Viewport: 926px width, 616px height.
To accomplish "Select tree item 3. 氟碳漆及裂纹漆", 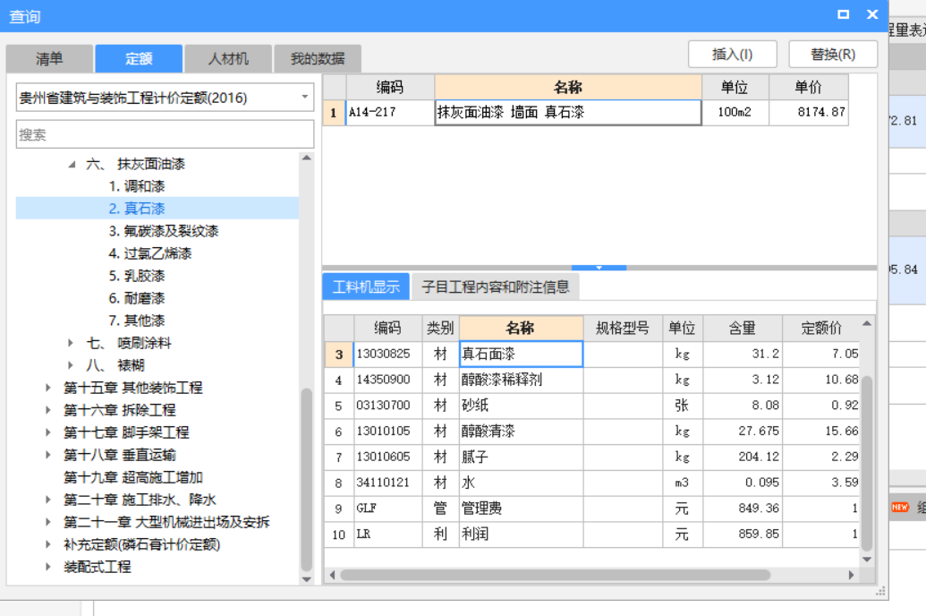I will coord(164,231).
